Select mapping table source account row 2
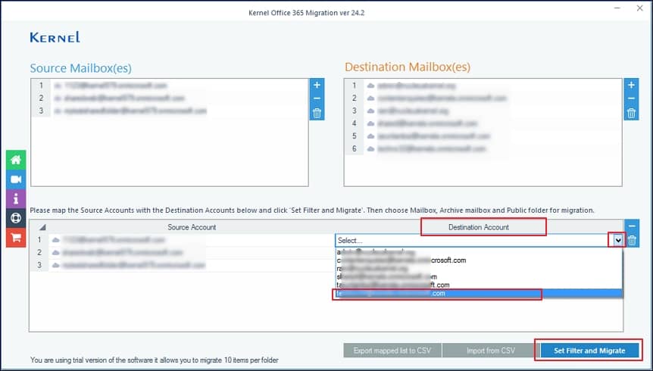653x371 pixels. pyautogui.click(x=192, y=252)
